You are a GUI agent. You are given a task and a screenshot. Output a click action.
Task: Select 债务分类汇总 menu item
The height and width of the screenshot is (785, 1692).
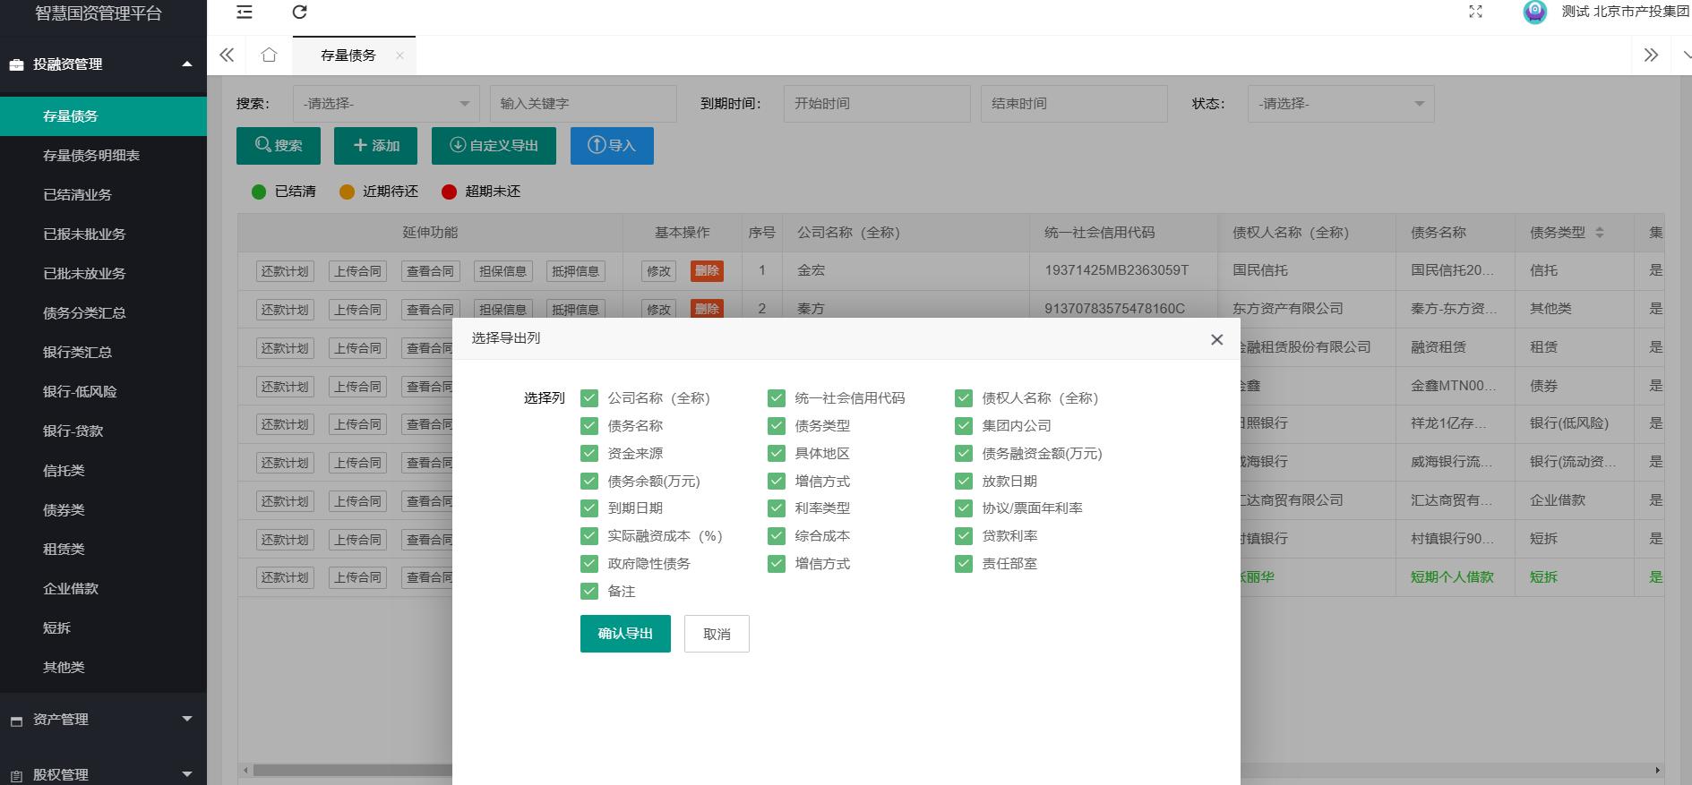coord(84,313)
